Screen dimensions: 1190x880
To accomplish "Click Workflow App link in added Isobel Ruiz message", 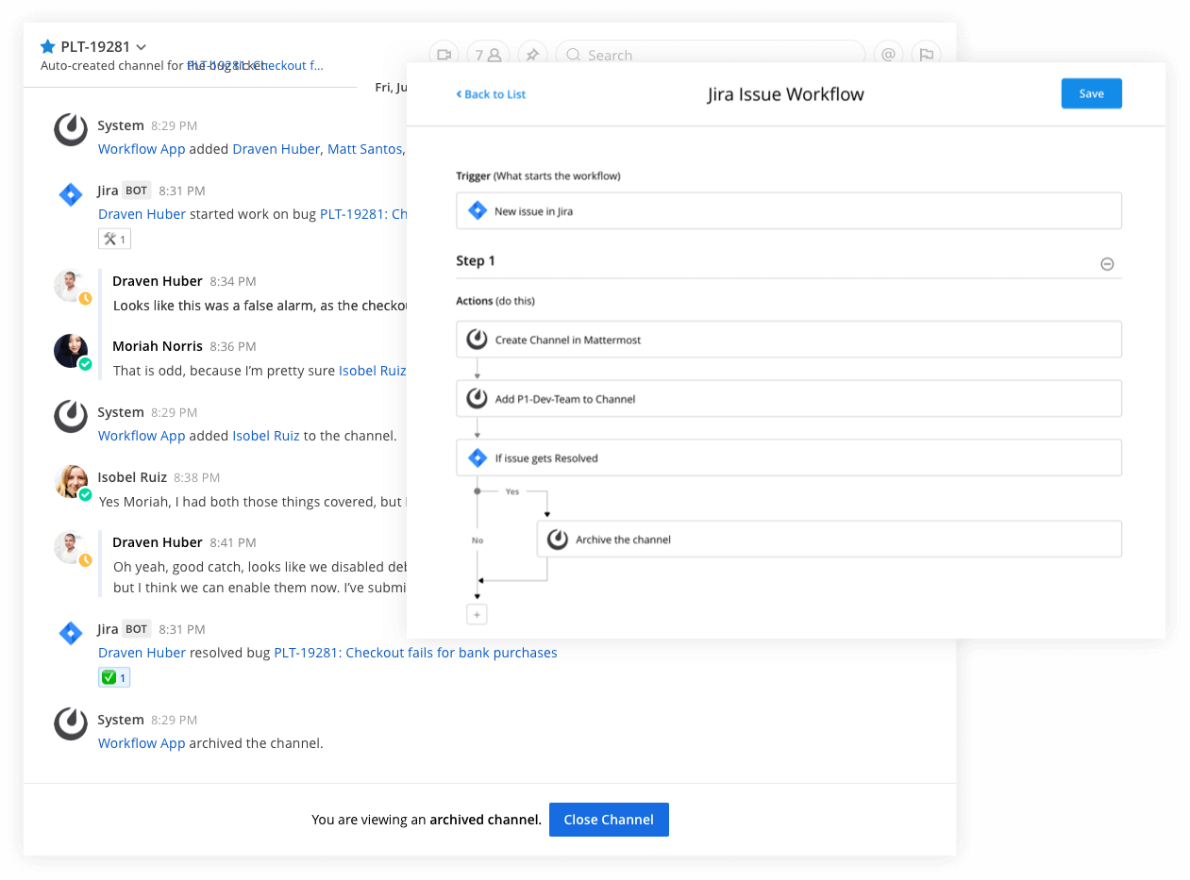I will (142, 436).
